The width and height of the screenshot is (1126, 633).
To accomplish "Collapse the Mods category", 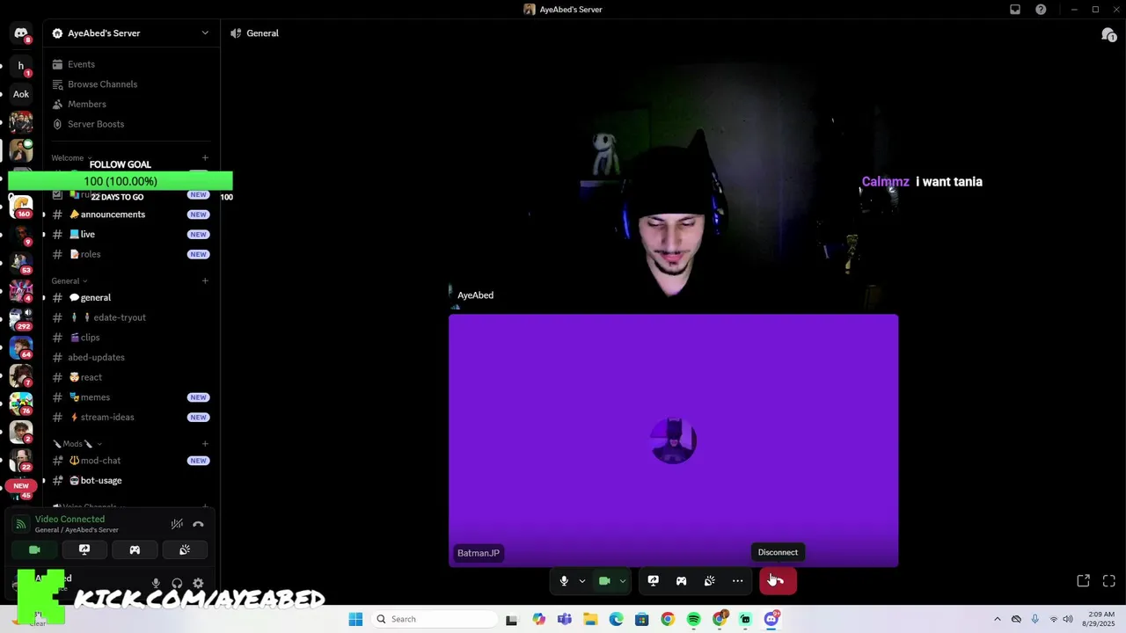I will (77, 444).
